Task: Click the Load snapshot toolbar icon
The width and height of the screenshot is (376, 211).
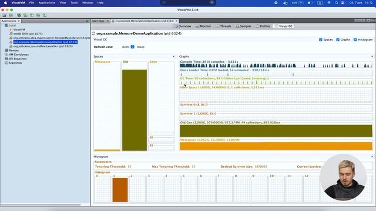Action: click(4, 15)
